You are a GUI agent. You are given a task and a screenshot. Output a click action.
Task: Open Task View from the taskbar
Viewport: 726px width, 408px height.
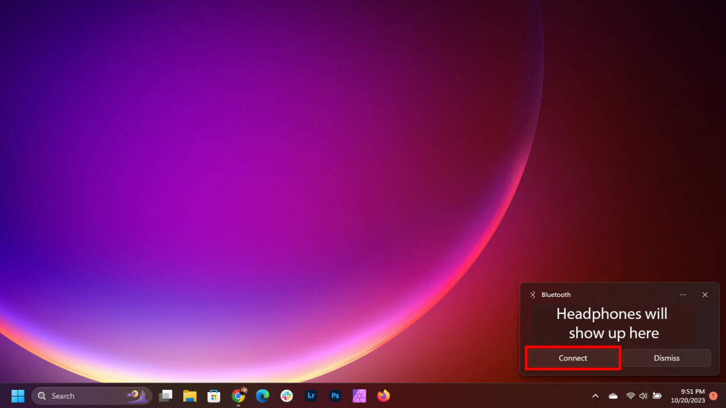pyautogui.click(x=166, y=396)
